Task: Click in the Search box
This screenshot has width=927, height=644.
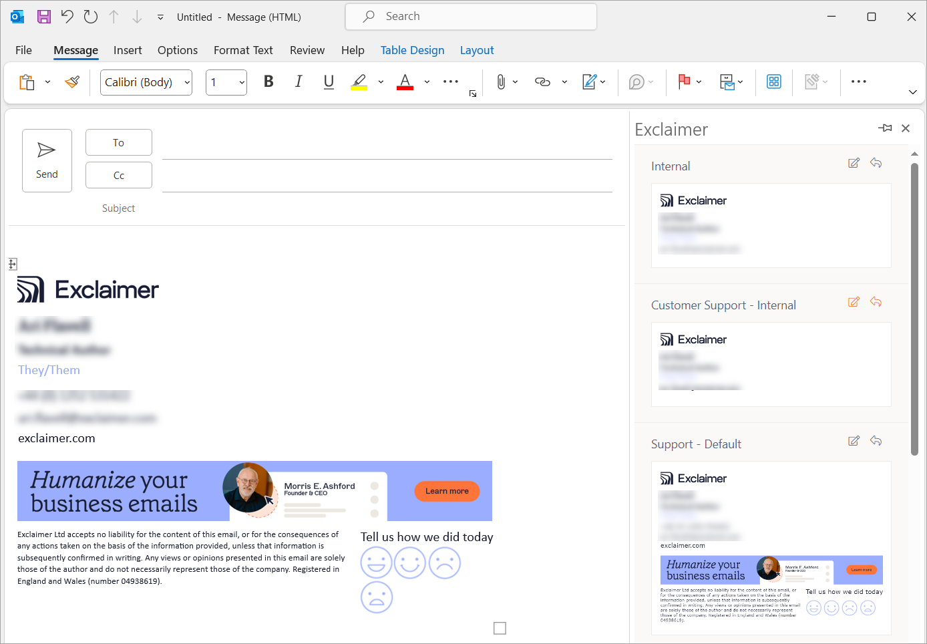Action: click(x=471, y=17)
